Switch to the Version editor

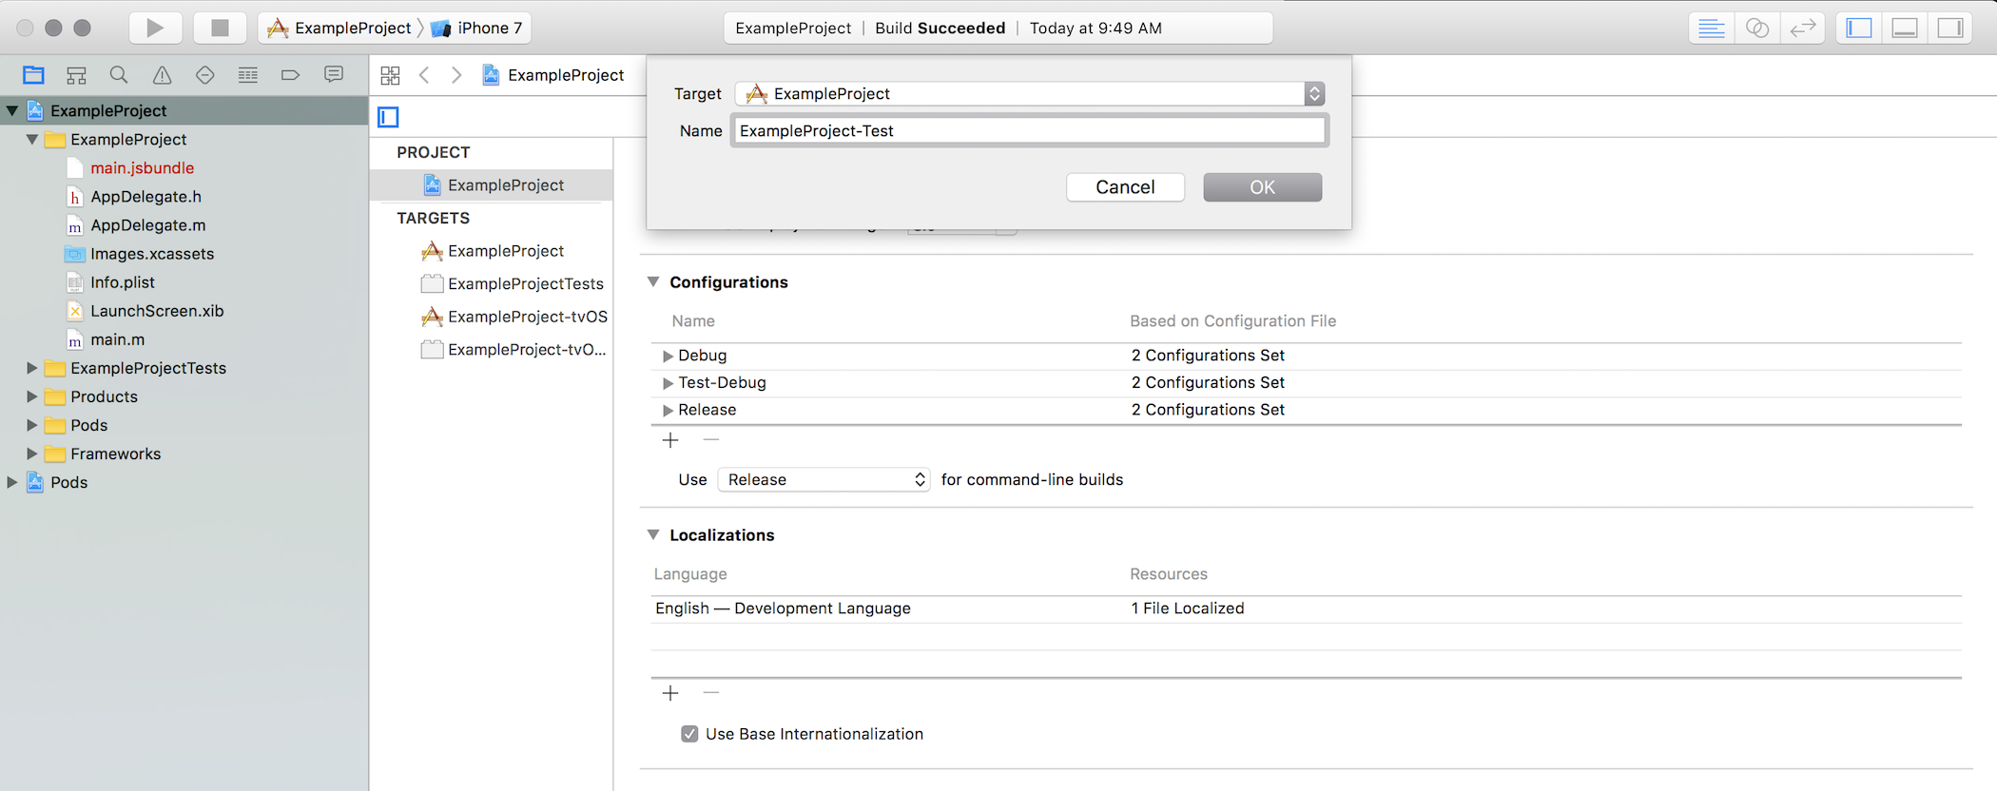[x=1803, y=28]
